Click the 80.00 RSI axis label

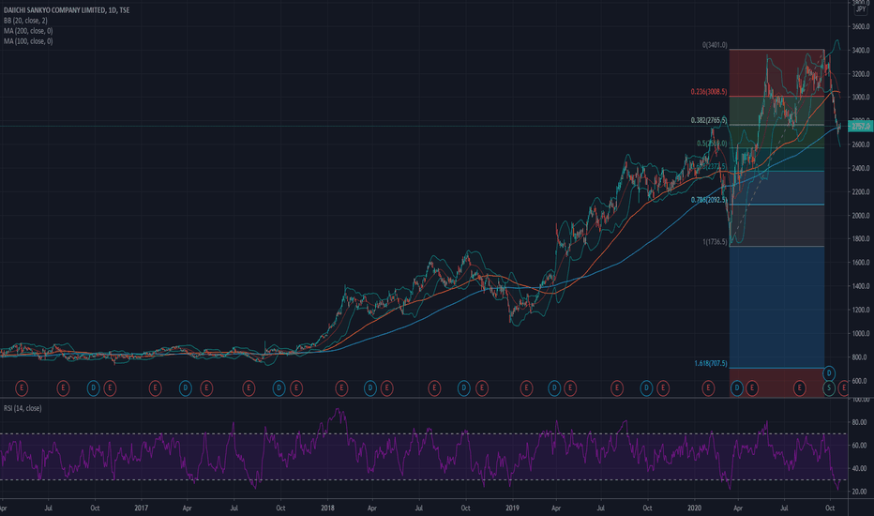pyautogui.click(x=861, y=422)
